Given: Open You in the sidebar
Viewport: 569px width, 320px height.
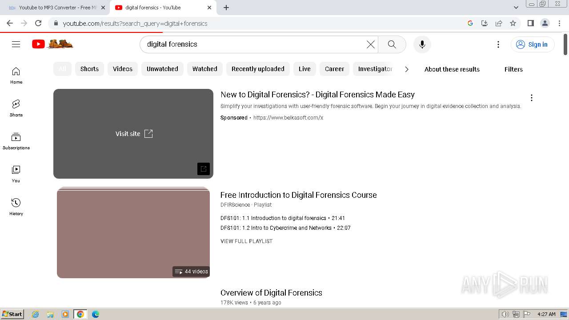Looking at the screenshot, I should (x=16, y=174).
